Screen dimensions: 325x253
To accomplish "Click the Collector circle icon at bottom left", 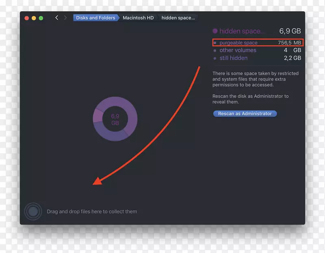I will 33,211.
